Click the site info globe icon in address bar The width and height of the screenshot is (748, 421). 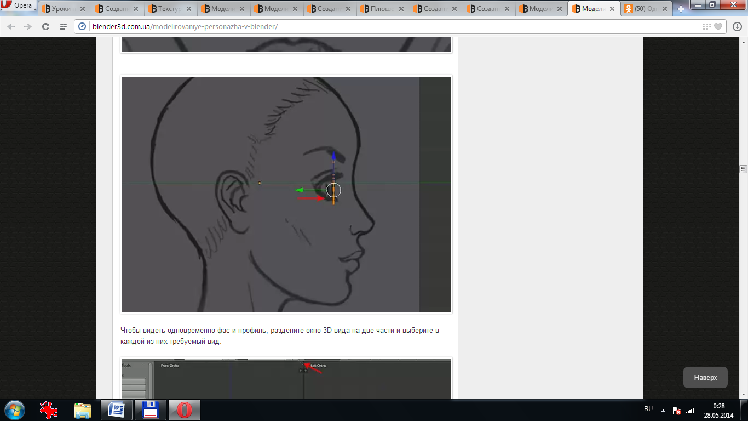[83, 26]
